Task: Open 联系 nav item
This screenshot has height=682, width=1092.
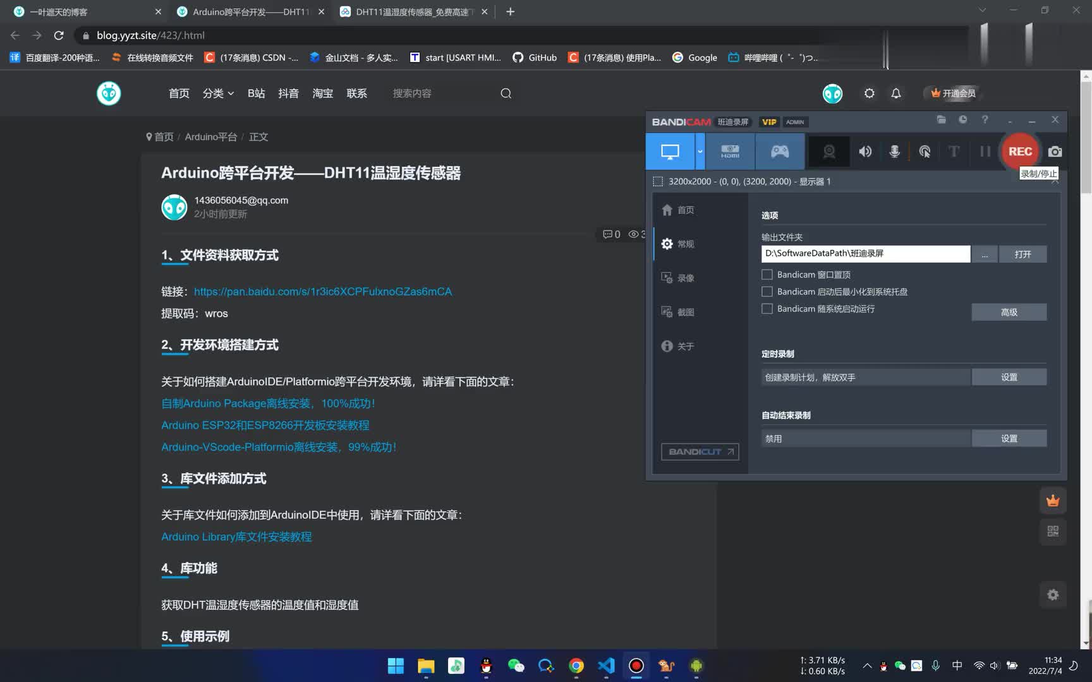Action: click(356, 93)
